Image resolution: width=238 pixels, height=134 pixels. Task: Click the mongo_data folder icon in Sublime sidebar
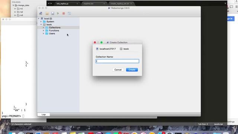tap(16, 5)
